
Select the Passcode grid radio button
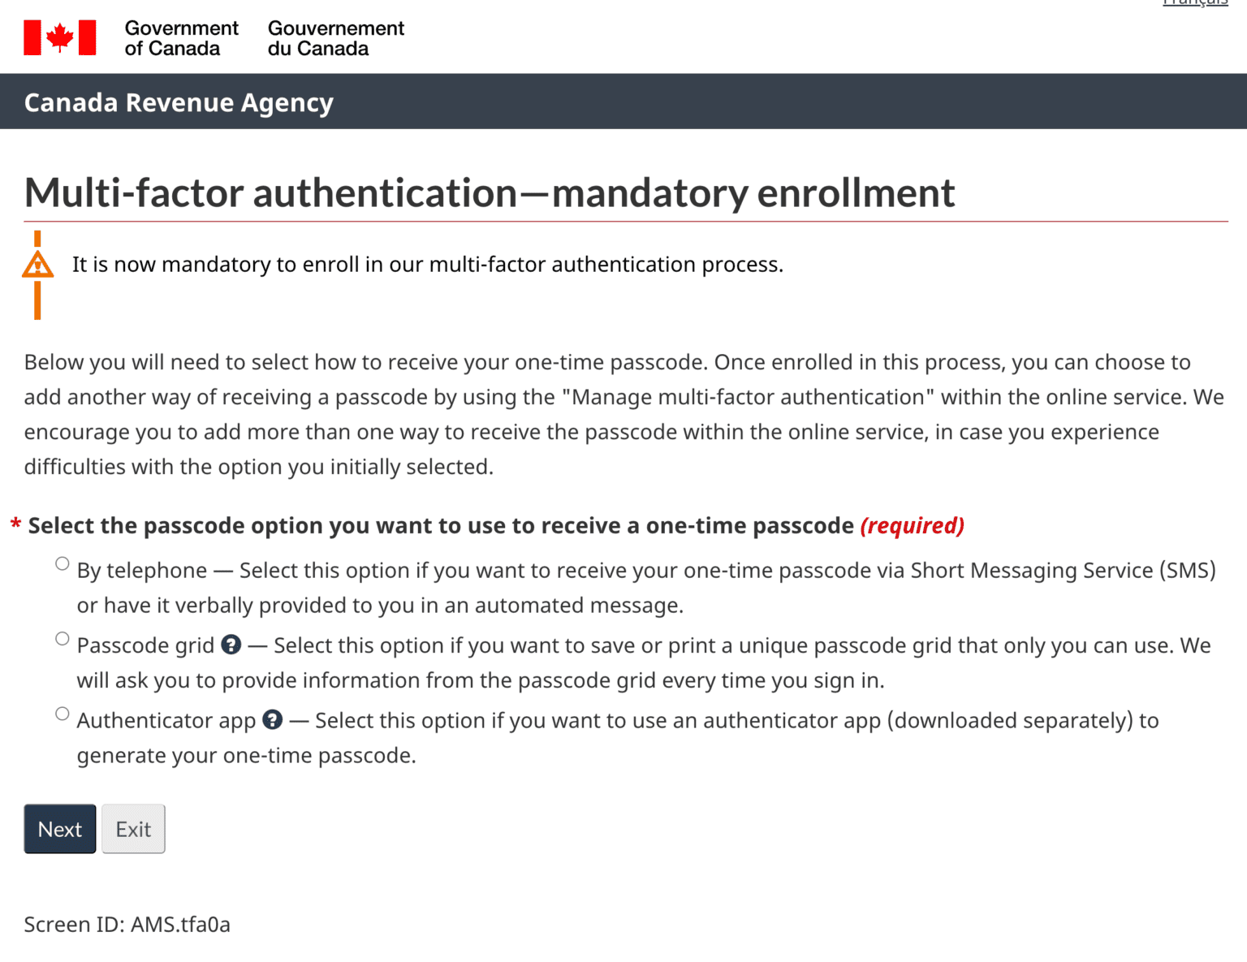(x=63, y=639)
